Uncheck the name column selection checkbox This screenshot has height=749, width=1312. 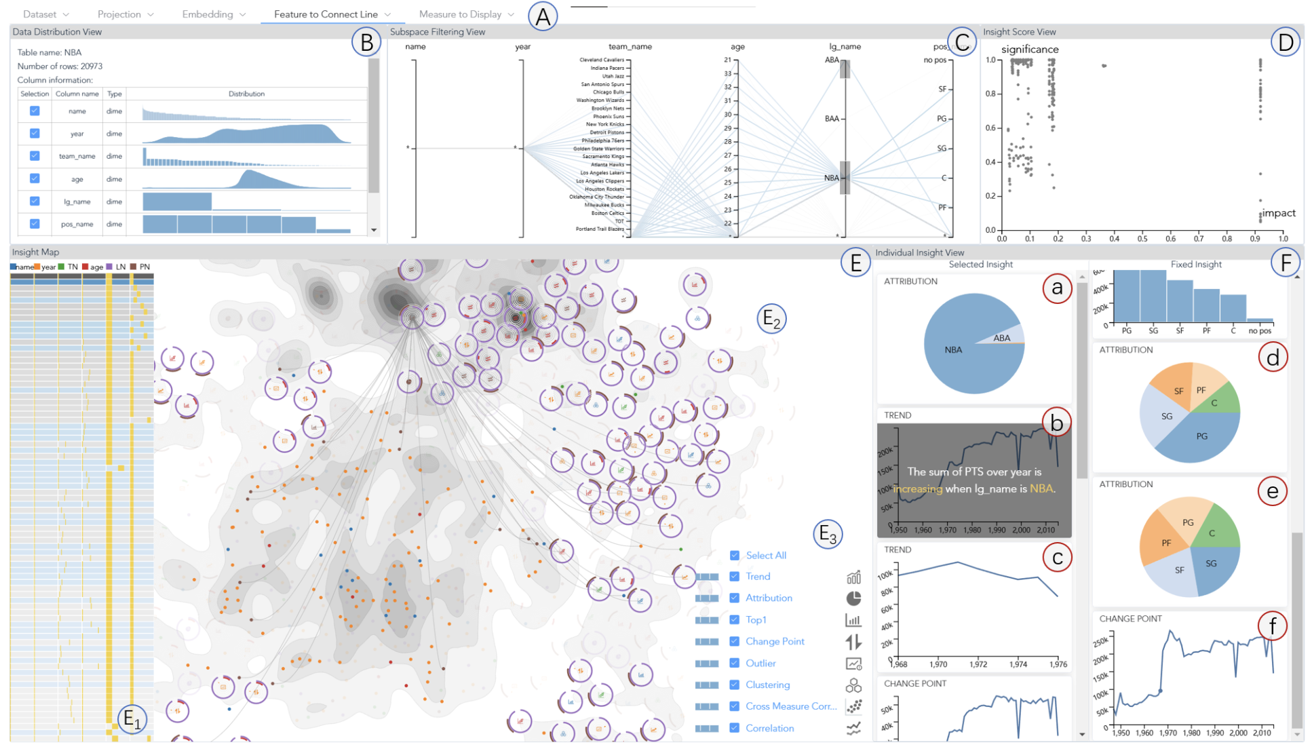click(35, 111)
